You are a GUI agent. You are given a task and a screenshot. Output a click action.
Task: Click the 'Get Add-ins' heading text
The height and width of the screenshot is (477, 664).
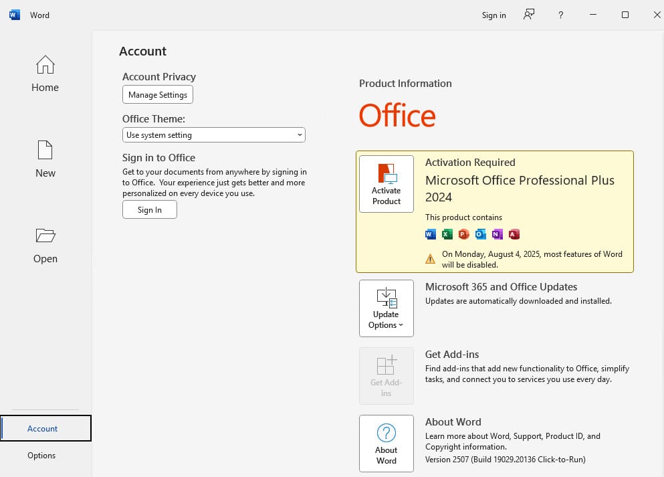452,354
